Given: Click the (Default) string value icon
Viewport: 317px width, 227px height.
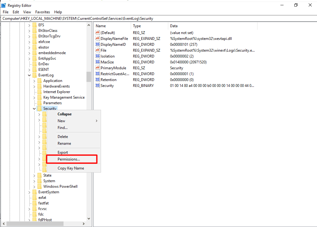Looking at the screenshot, I should pyautogui.click(x=98, y=32).
